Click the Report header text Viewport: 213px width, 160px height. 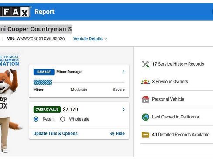point(45,12)
